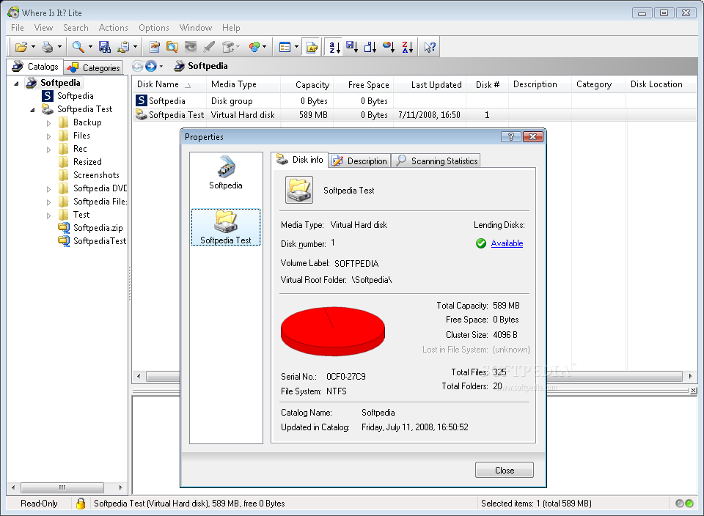Open the Search menu

pyautogui.click(x=76, y=28)
